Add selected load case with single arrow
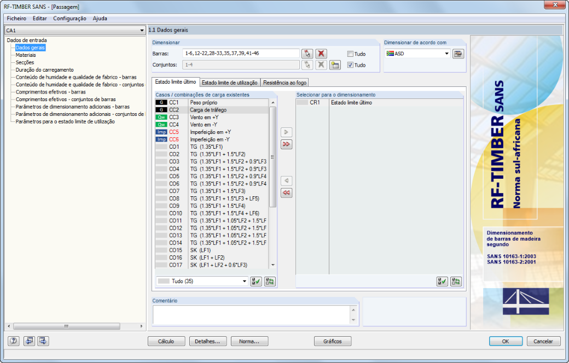Viewport: 569px width, 363px height. pyautogui.click(x=286, y=132)
